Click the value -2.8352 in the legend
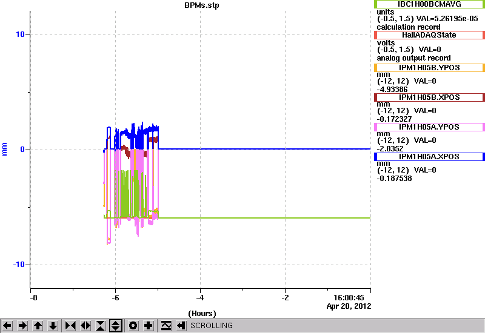Viewport: 485px width, 333px height. pos(390,149)
